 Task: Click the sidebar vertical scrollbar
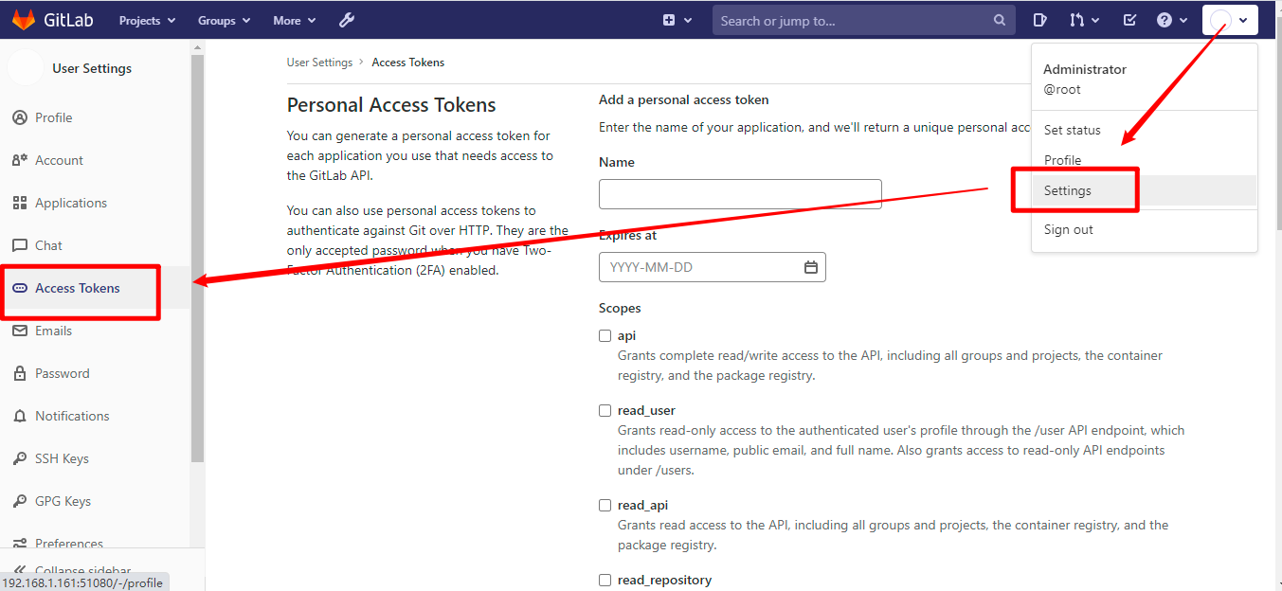197,256
